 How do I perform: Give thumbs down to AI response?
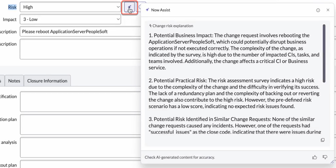(325, 157)
